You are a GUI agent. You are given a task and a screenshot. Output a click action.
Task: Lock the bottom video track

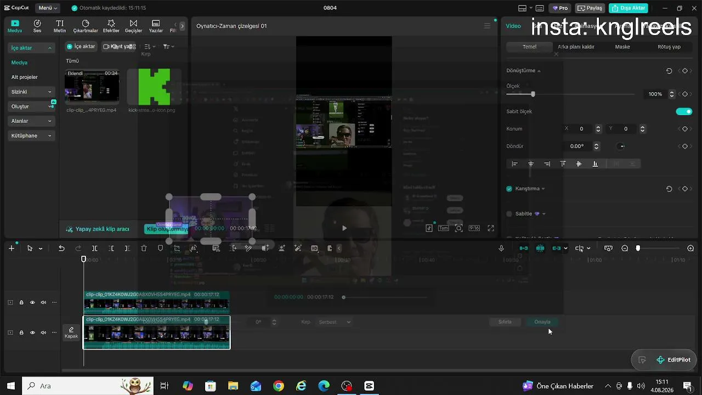pyautogui.click(x=21, y=332)
